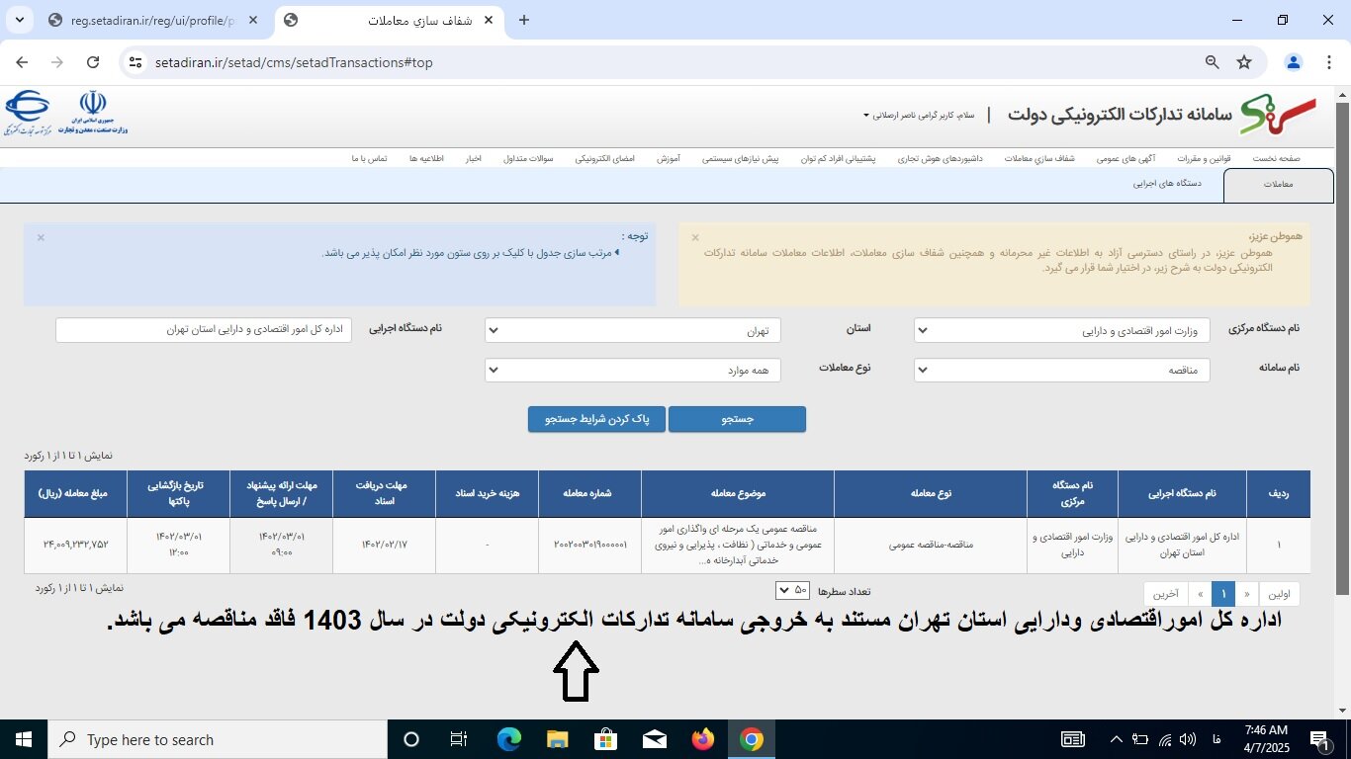Expand the 'نام دستگاه مرکزی' dropdown
The image size is (1351, 759).
click(x=1061, y=330)
